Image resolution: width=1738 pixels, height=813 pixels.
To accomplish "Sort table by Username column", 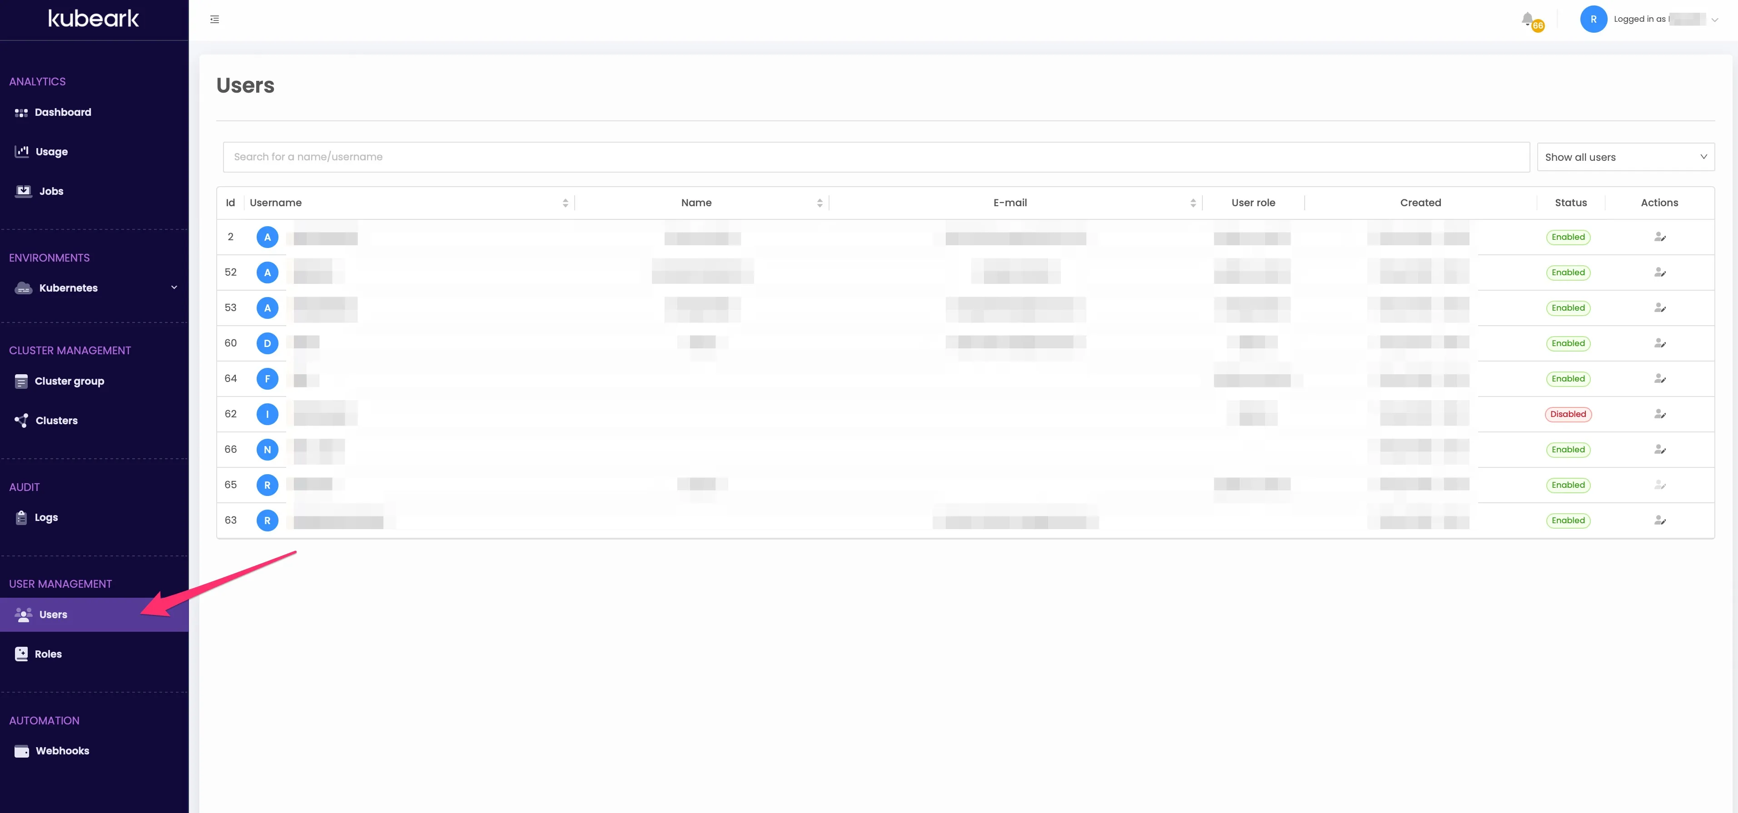I will 565,203.
